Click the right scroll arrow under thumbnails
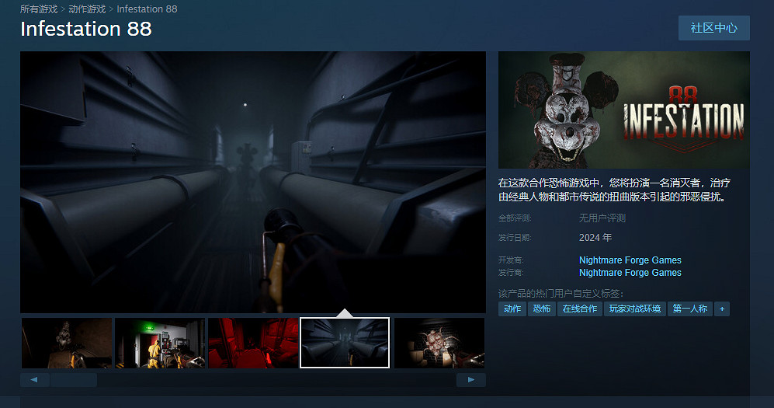Screen dimensions: 774x408 (470, 380)
